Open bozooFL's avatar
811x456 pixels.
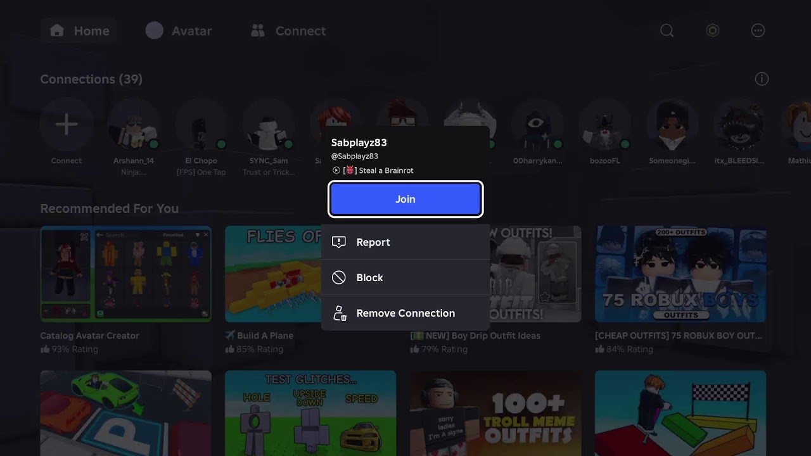click(x=604, y=124)
